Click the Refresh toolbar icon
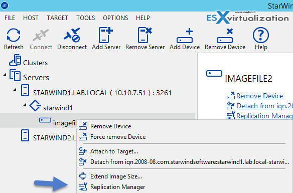 click(14, 35)
